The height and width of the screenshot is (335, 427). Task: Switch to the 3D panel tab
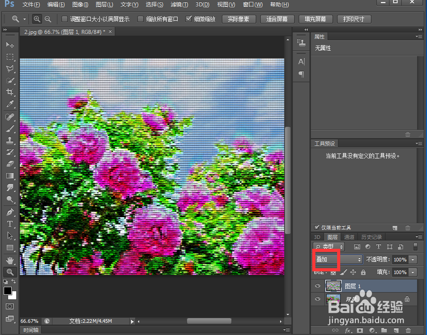coord(317,237)
